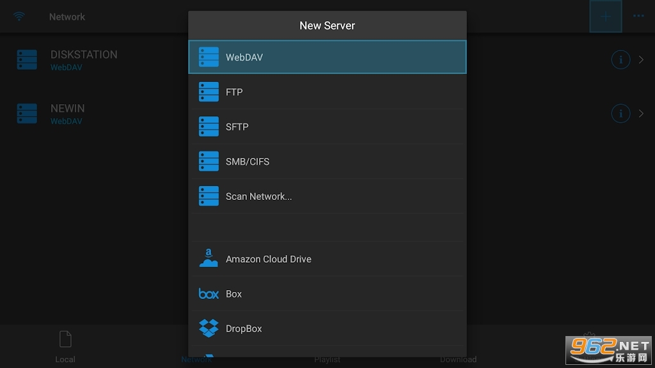The width and height of the screenshot is (655, 368).
Task: Open the Playlist tab
Action: [x=327, y=359]
